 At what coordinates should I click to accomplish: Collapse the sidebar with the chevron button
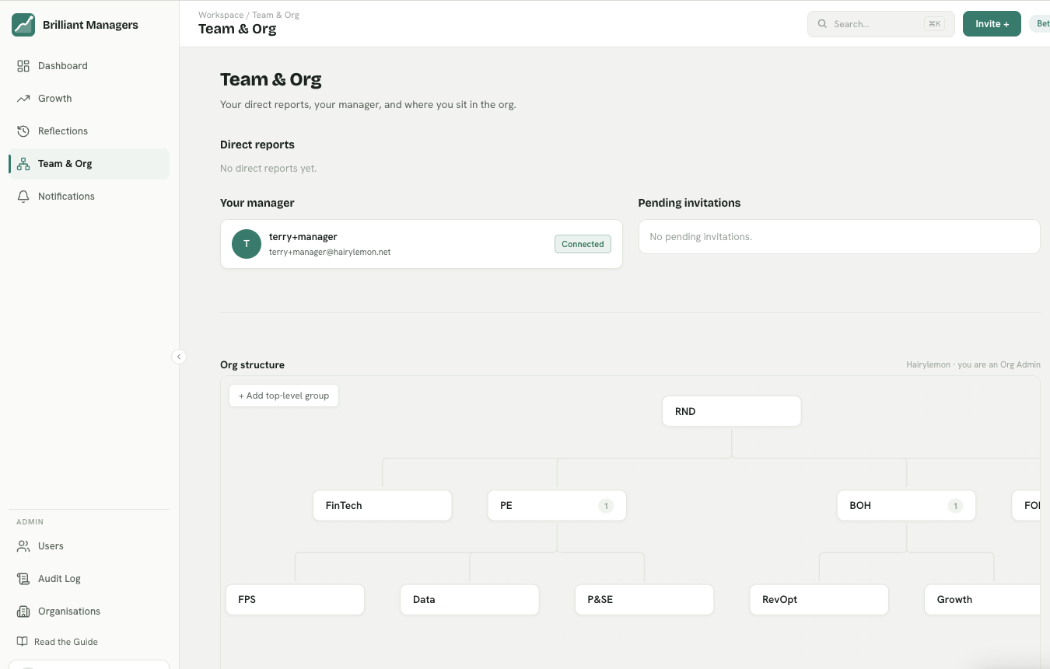click(x=179, y=357)
